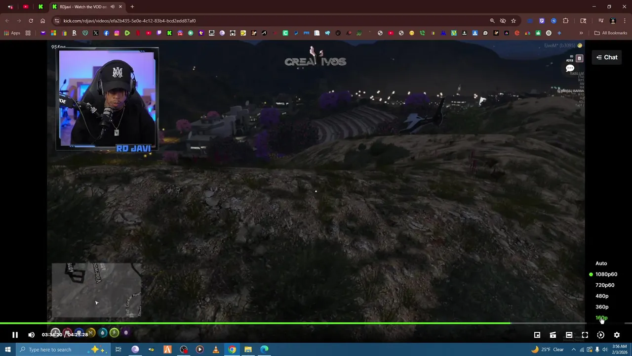The height and width of the screenshot is (356, 632).
Task: Open the Windows Start menu
Action: [7, 350]
